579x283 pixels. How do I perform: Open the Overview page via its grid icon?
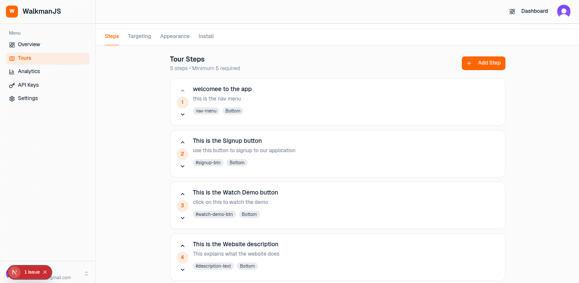point(12,44)
